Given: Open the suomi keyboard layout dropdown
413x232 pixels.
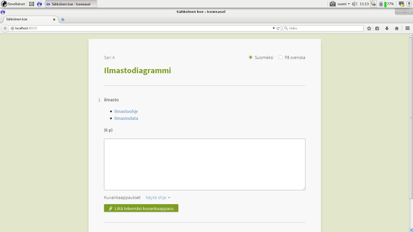Looking at the screenshot, I should 344,4.
